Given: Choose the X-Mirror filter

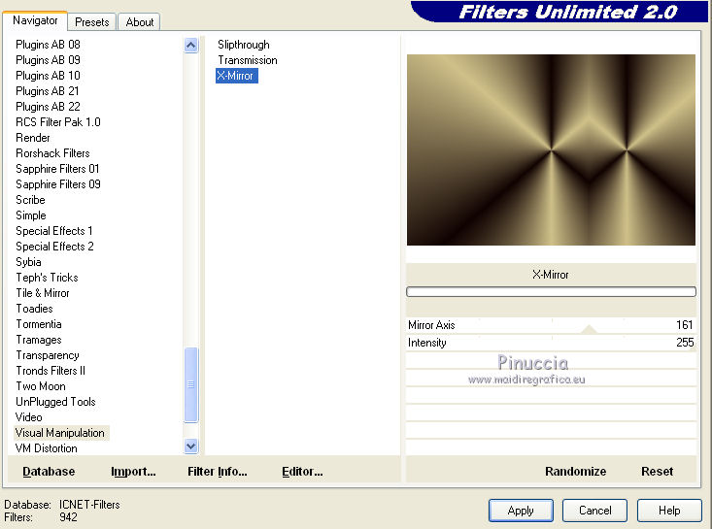Looking at the screenshot, I should pyautogui.click(x=237, y=76).
